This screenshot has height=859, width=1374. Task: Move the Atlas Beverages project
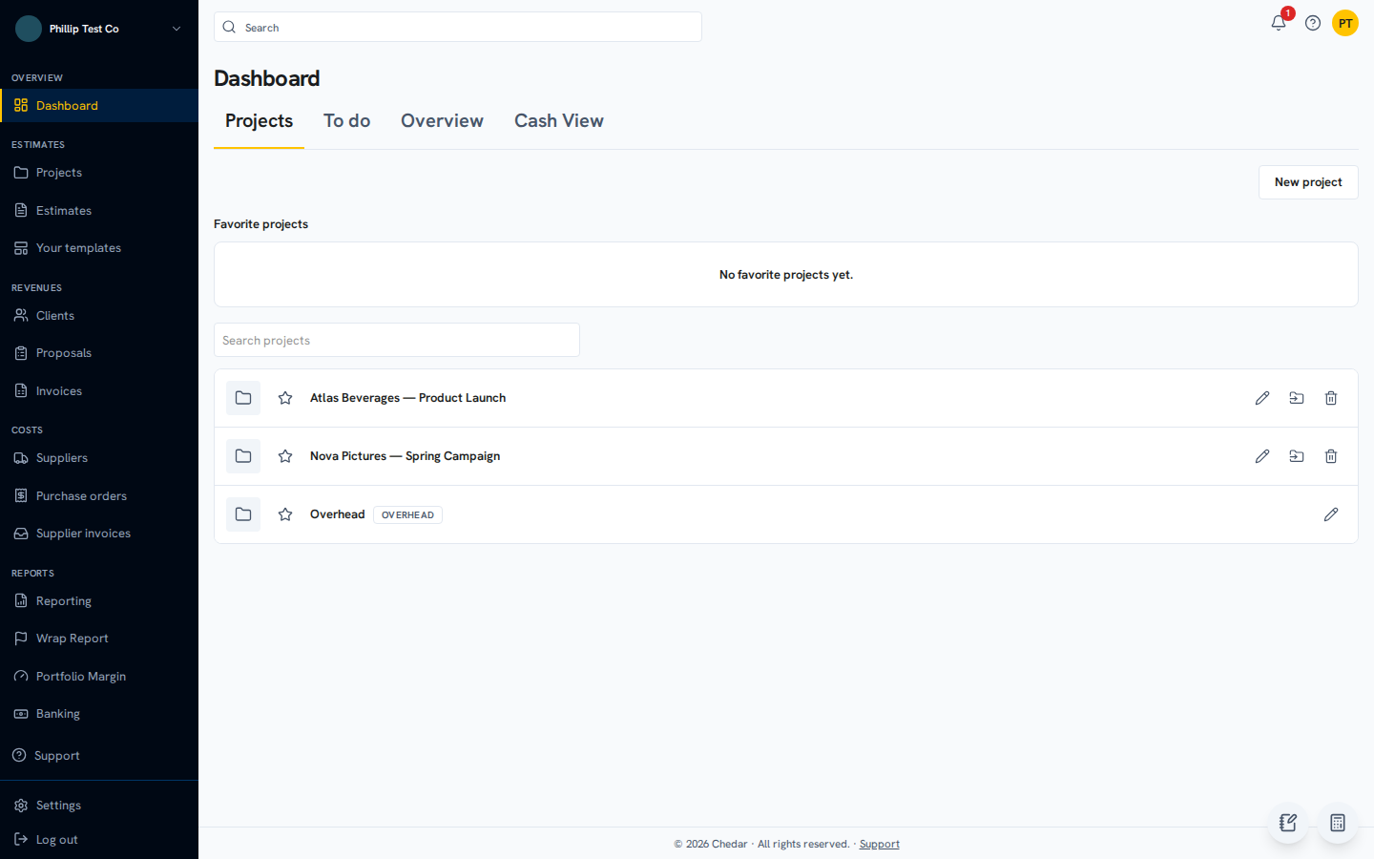click(x=1297, y=398)
